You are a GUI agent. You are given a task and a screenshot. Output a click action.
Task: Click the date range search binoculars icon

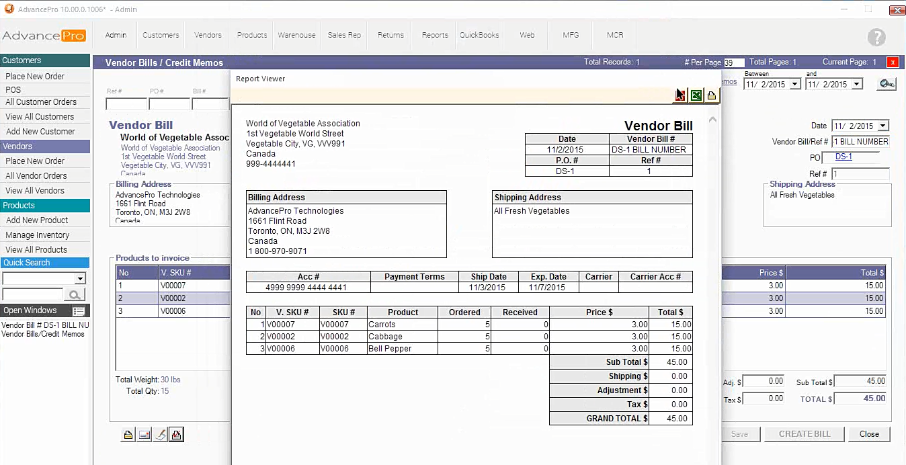887,83
